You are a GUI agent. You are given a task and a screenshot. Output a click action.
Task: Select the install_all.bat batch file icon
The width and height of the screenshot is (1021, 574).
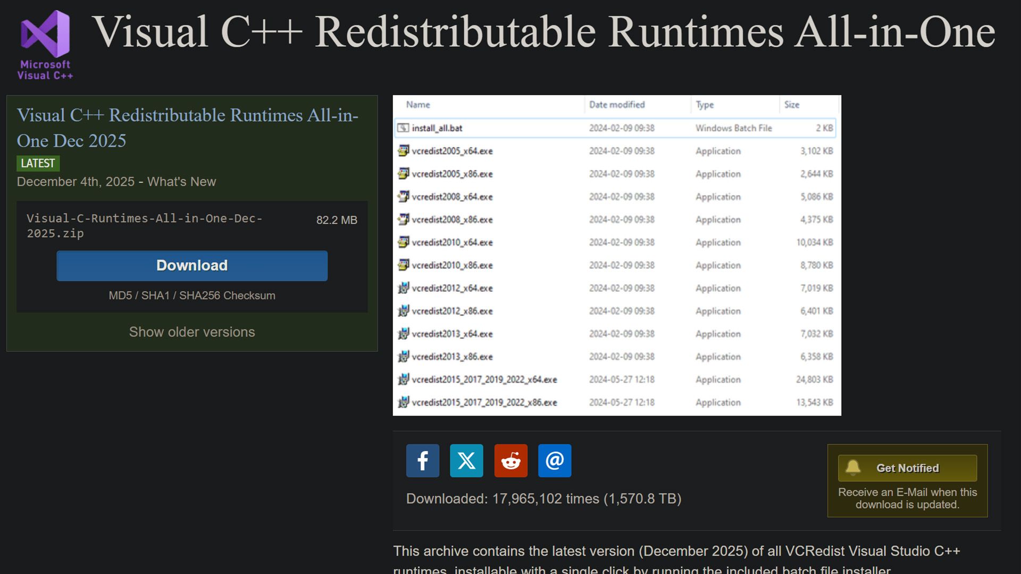[404, 128]
